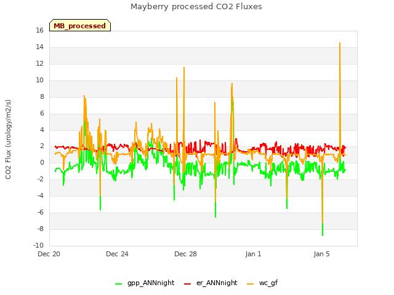Click the orange wc_gf spike near 11.5
Image resolution: width=394 pixels, height=295 pixels.
tap(184, 68)
